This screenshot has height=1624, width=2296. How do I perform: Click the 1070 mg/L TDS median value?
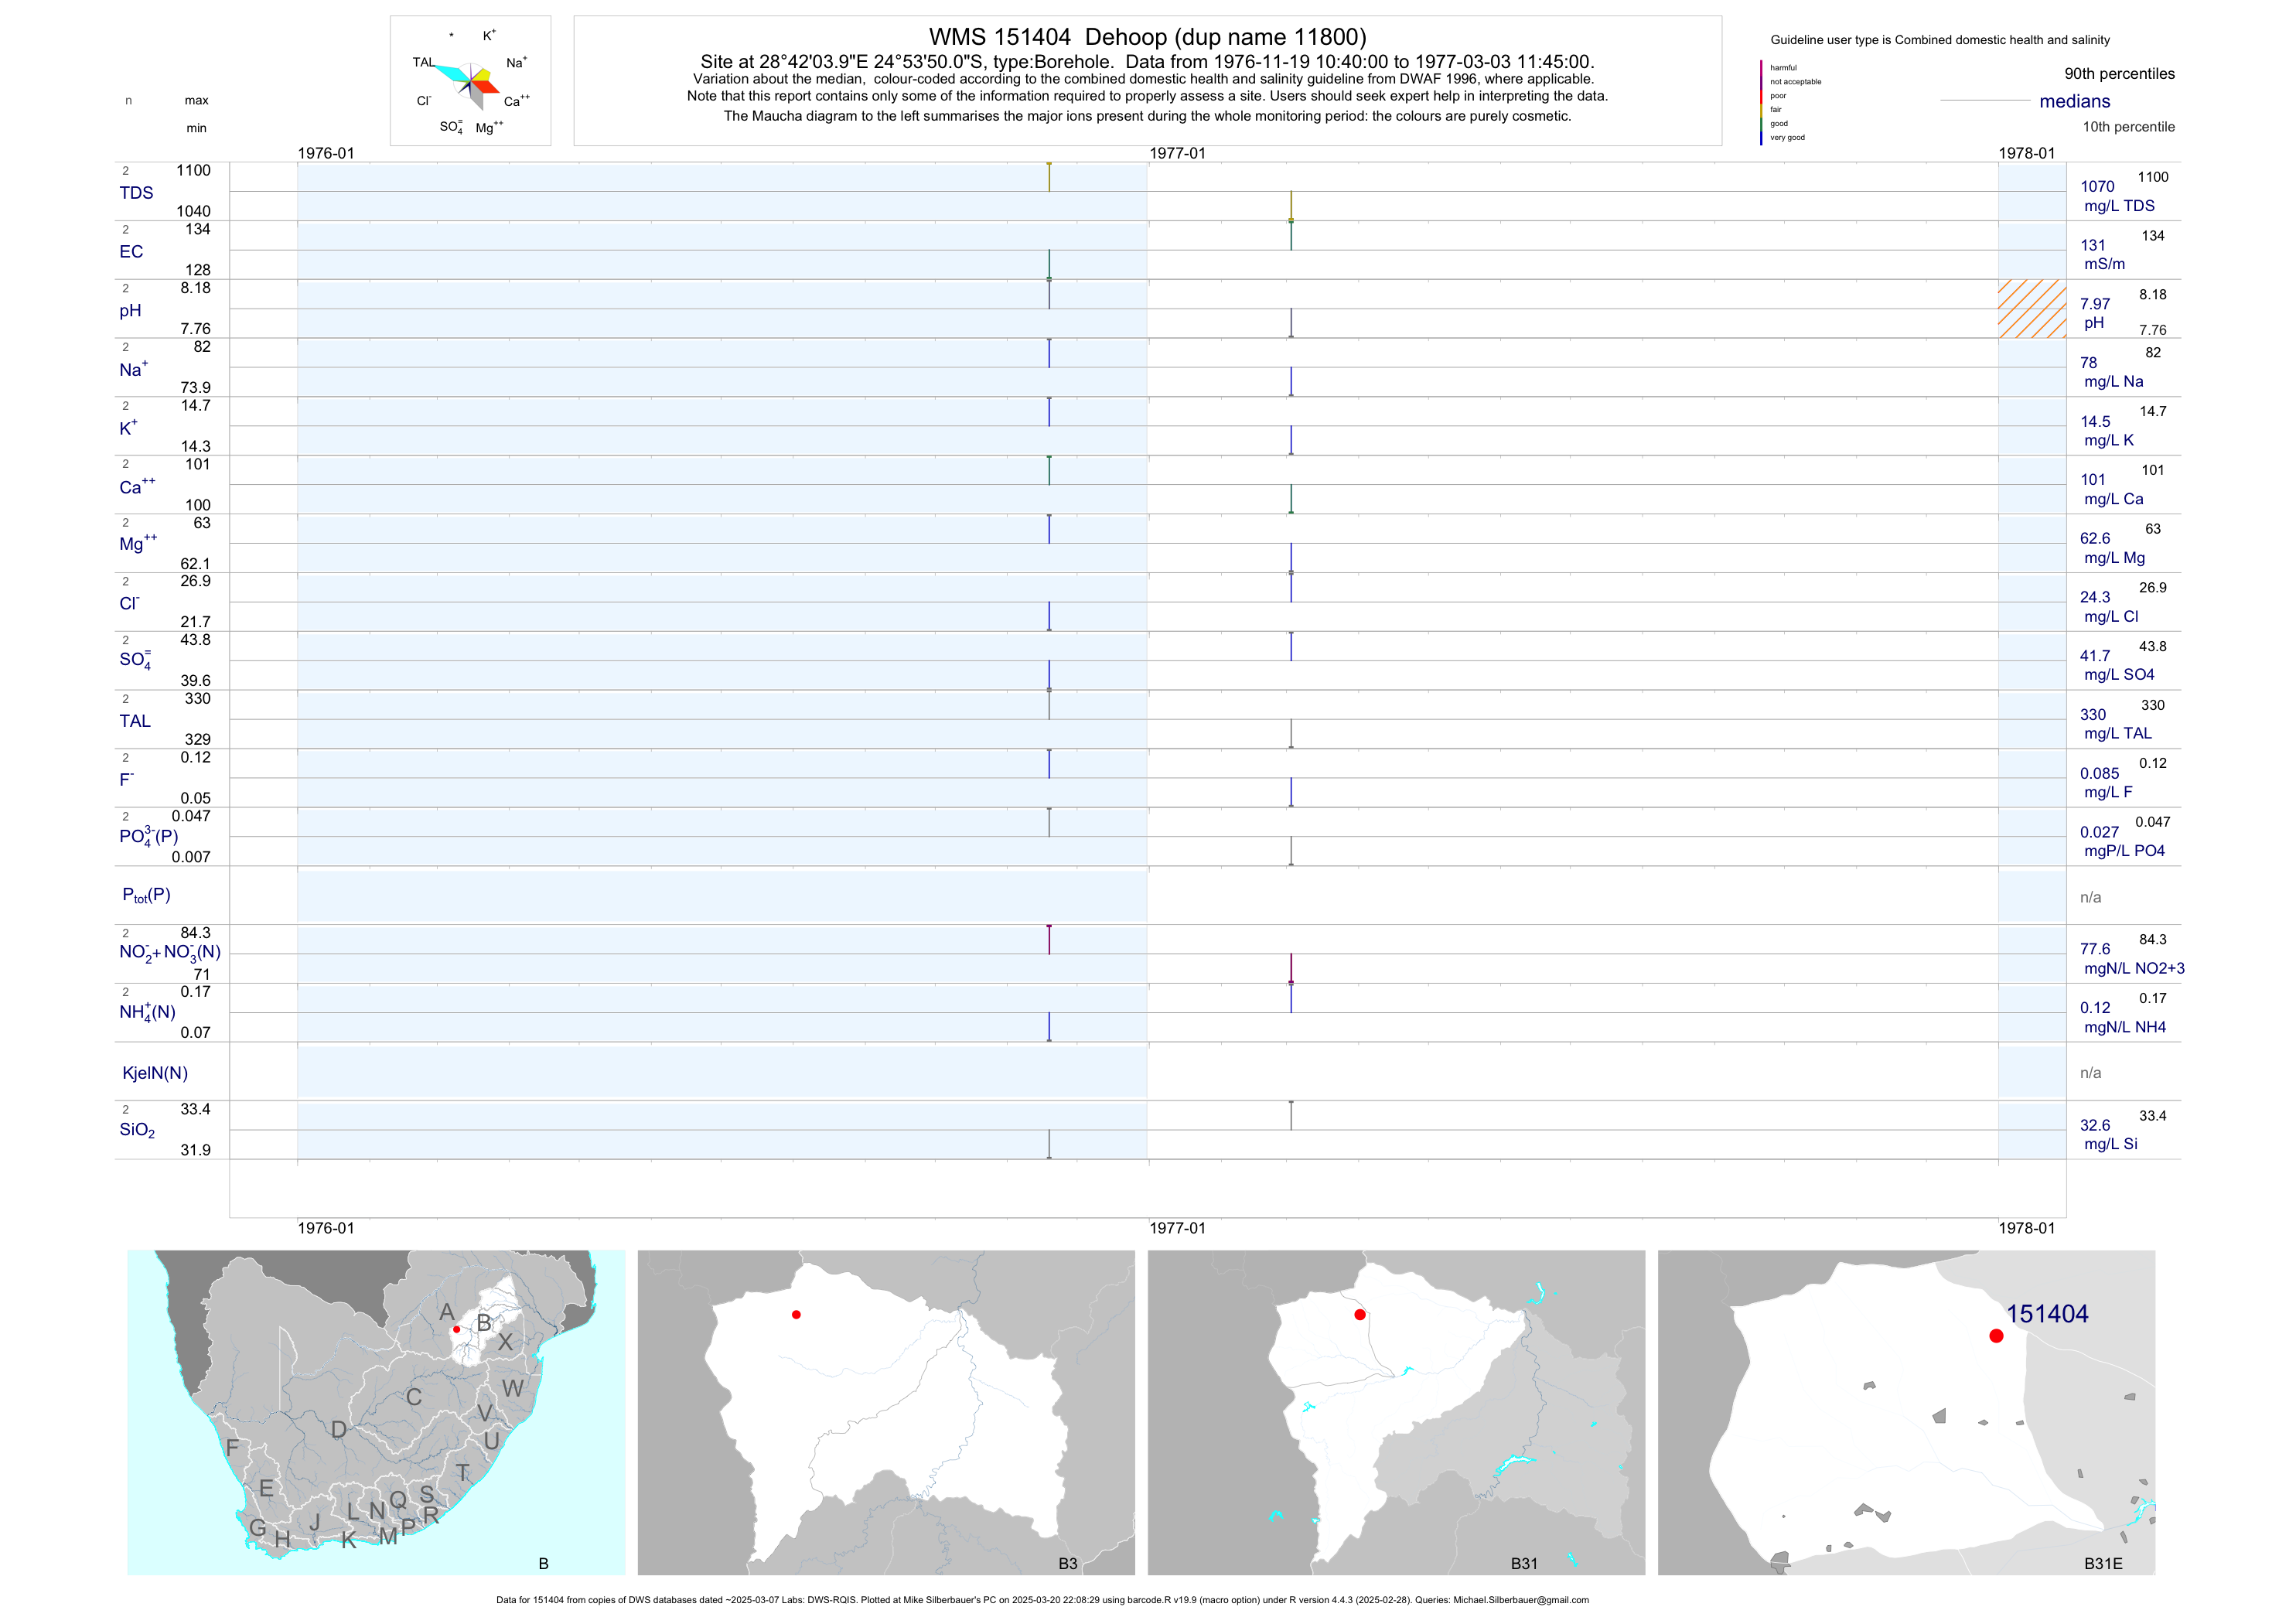pos(2097,187)
